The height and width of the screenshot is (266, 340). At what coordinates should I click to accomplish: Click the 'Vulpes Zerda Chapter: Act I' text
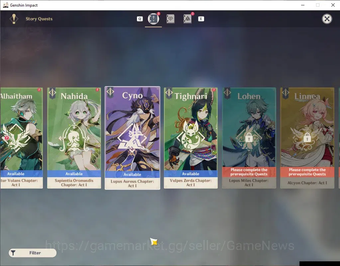coord(190,183)
